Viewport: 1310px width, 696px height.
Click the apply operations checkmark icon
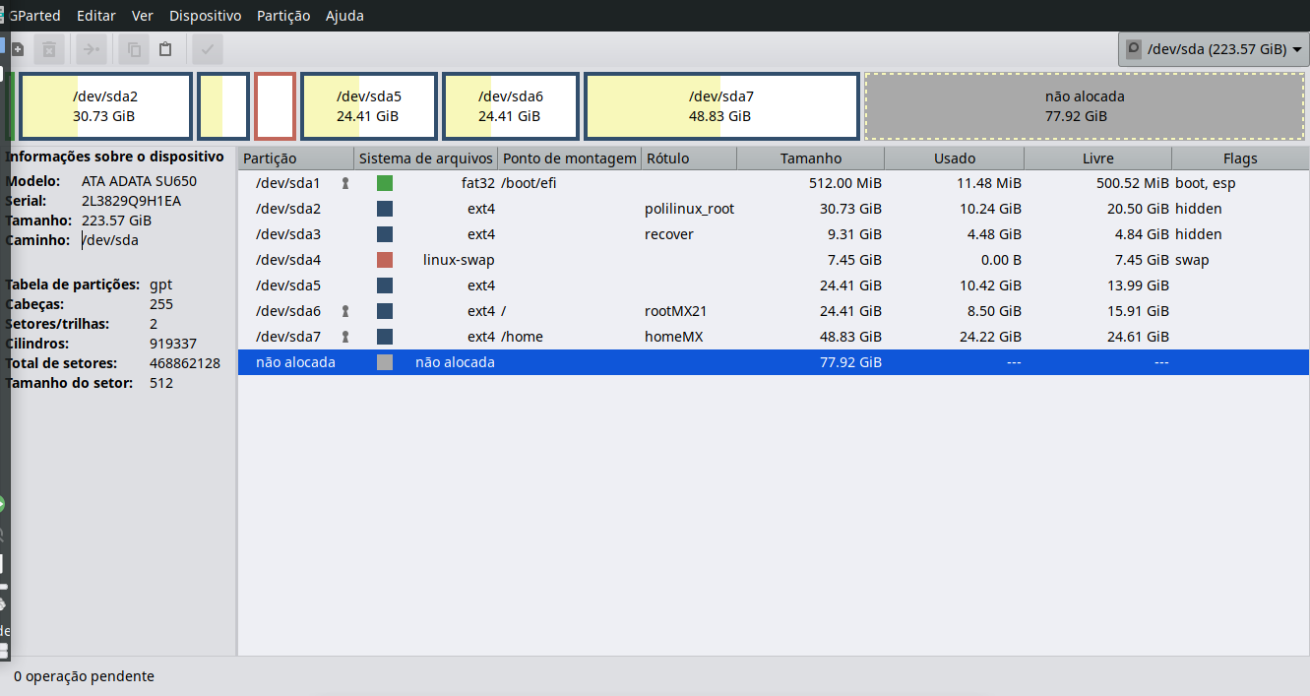click(x=207, y=48)
